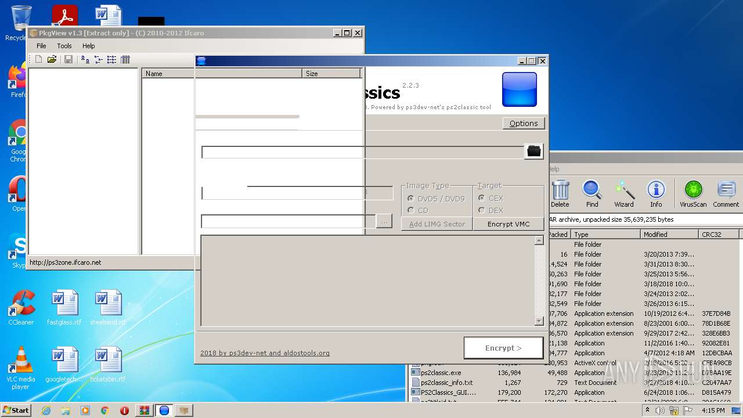
Task: Click the Comment icon in WinRAR toolbar
Action: tap(726, 193)
